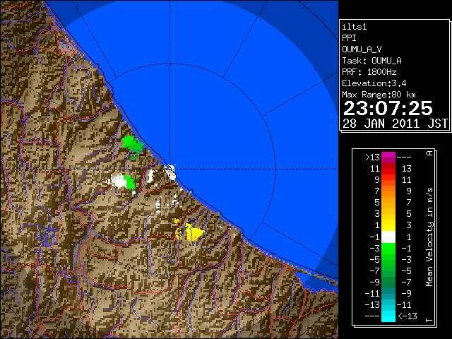
Task: Click the ">13" legend label
Action: point(372,157)
